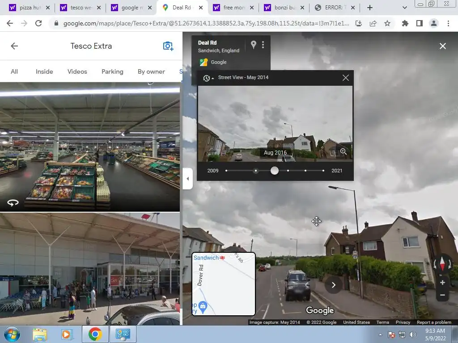458x343 pixels.
Task: Open File Explorer from taskbar
Action: pos(40,334)
